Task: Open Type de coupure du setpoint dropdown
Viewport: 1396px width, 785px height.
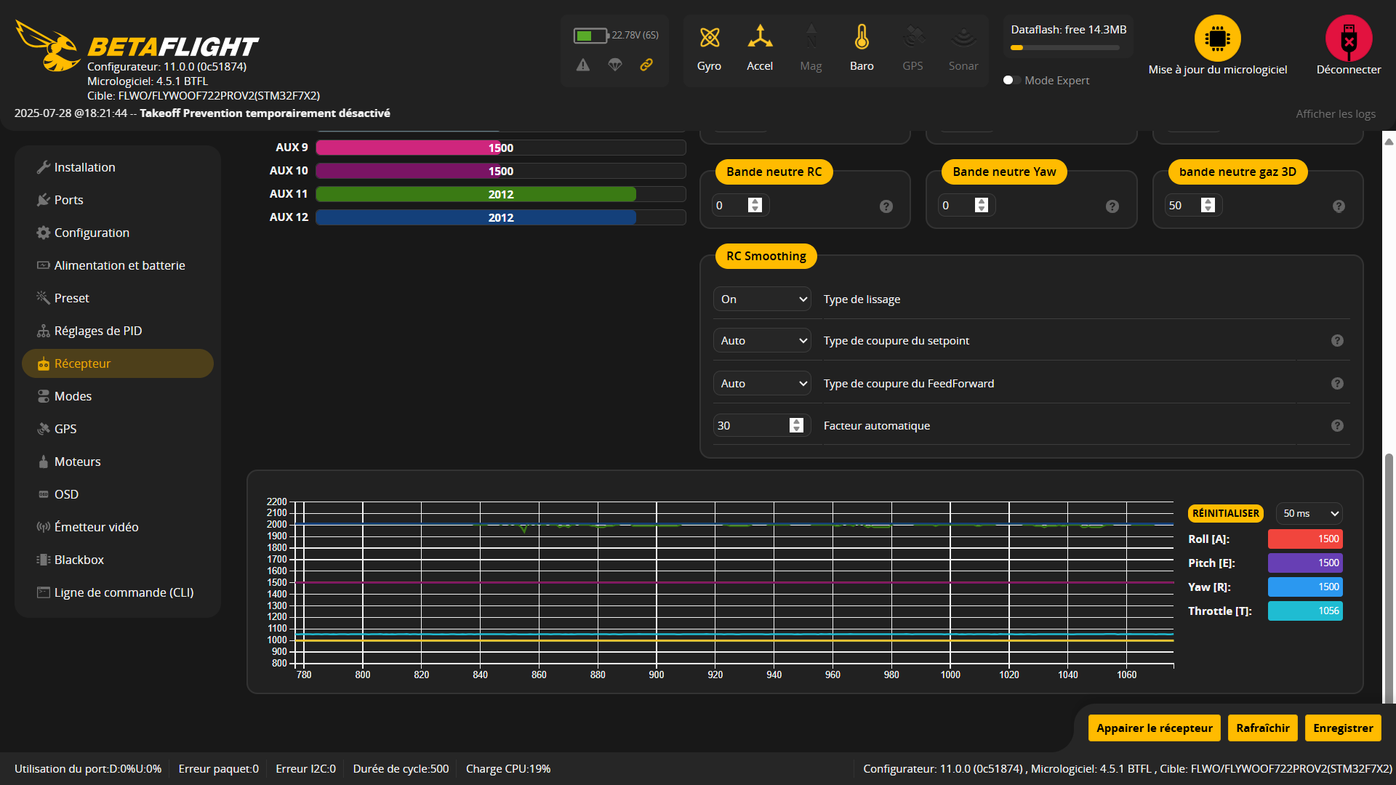Action: pyautogui.click(x=762, y=341)
